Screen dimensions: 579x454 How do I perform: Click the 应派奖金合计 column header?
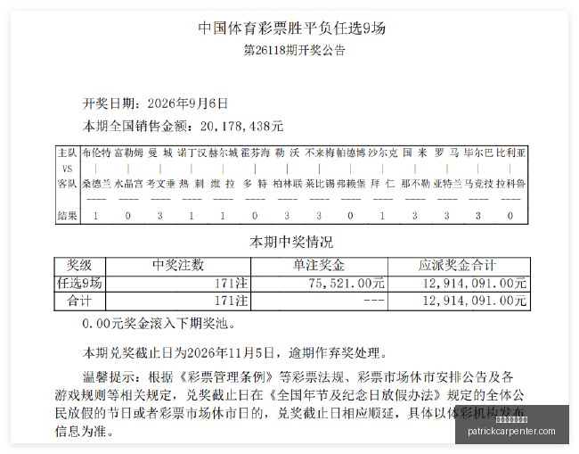point(457,265)
